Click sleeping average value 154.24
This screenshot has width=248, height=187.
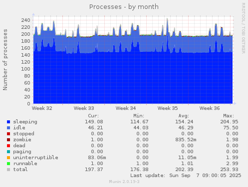click(184, 122)
